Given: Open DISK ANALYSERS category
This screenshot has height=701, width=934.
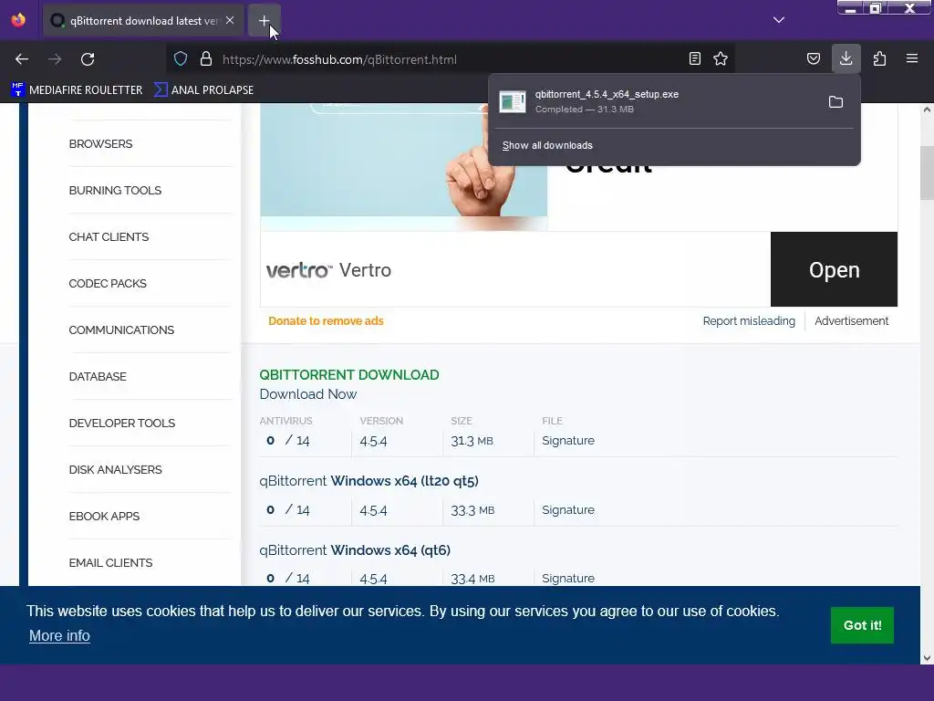Looking at the screenshot, I should coord(115,469).
